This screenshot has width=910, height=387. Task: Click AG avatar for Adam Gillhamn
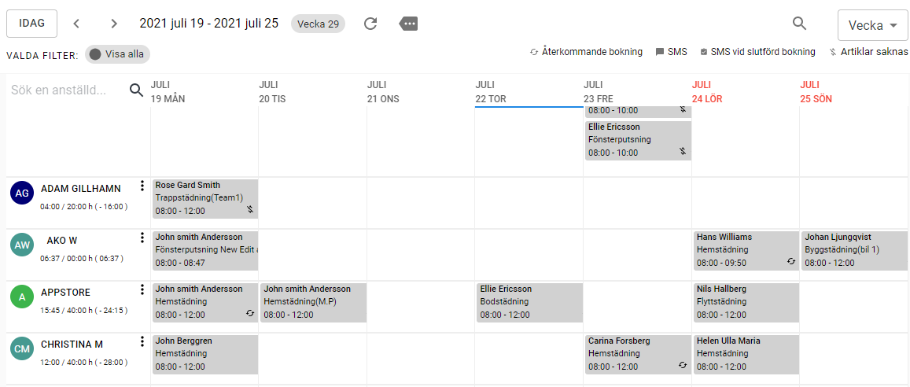pos(23,193)
